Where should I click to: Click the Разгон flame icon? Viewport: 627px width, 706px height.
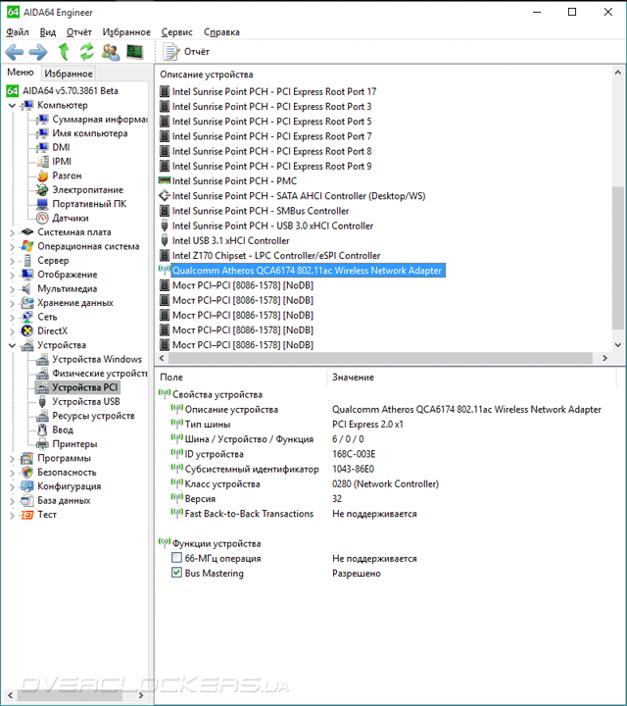point(42,176)
